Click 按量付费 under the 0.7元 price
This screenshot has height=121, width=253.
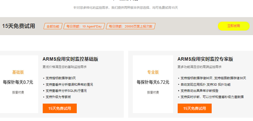point(18,92)
